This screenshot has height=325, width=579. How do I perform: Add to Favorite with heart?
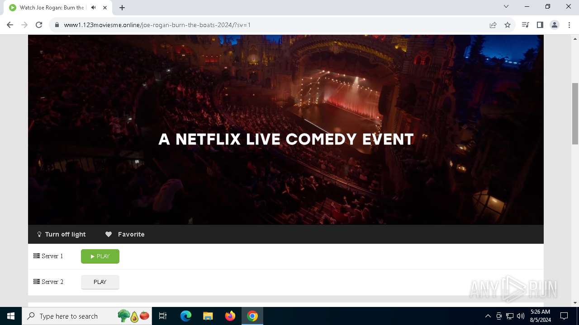click(x=125, y=234)
